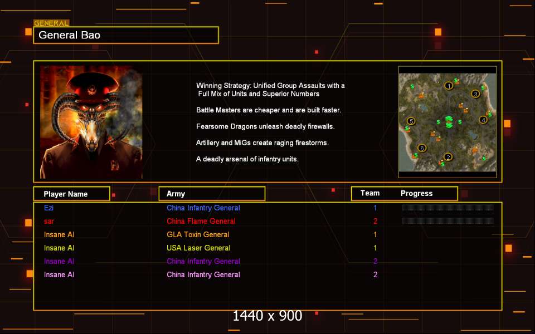Click the Army column header
Image resolution: width=535 pixels, height=334 pixels.
click(212, 194)
